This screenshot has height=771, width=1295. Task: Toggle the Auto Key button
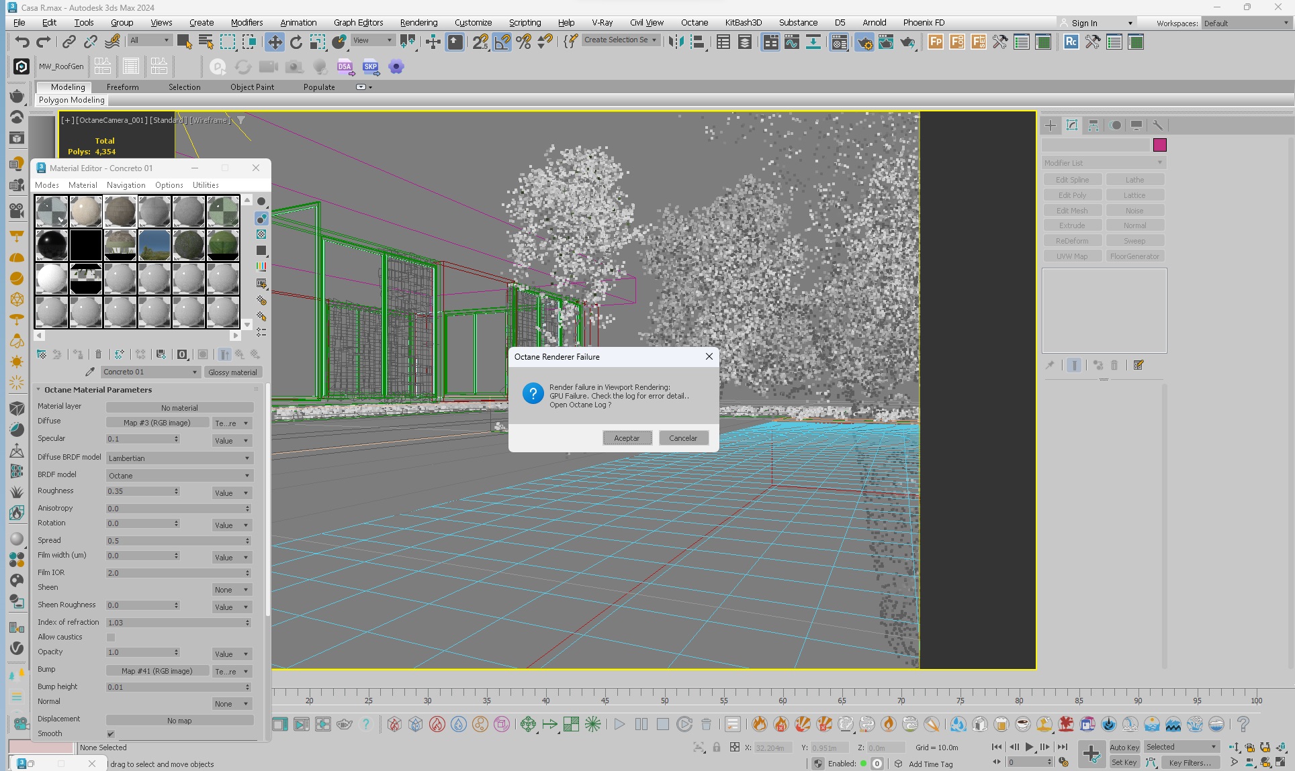click(x=1124, y=747)
